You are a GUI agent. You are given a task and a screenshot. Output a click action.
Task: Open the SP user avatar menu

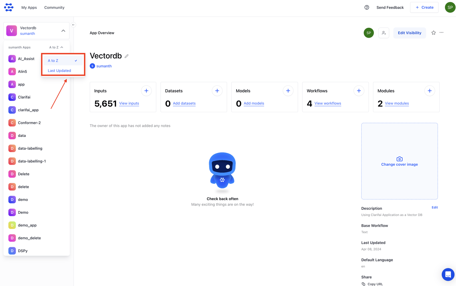pos(450,7)
